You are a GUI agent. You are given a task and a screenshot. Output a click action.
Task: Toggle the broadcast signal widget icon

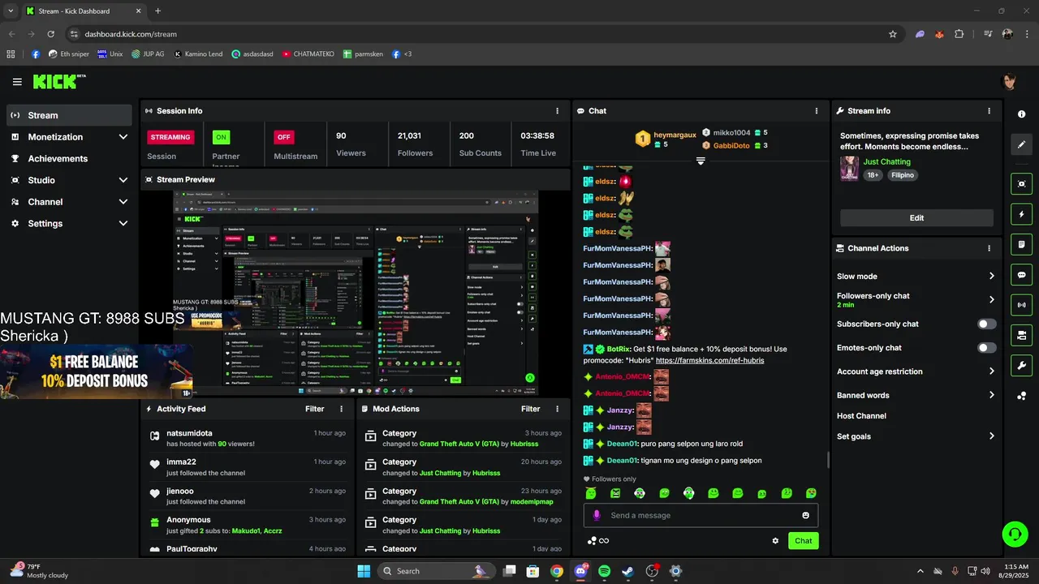tap(1022, 305)
